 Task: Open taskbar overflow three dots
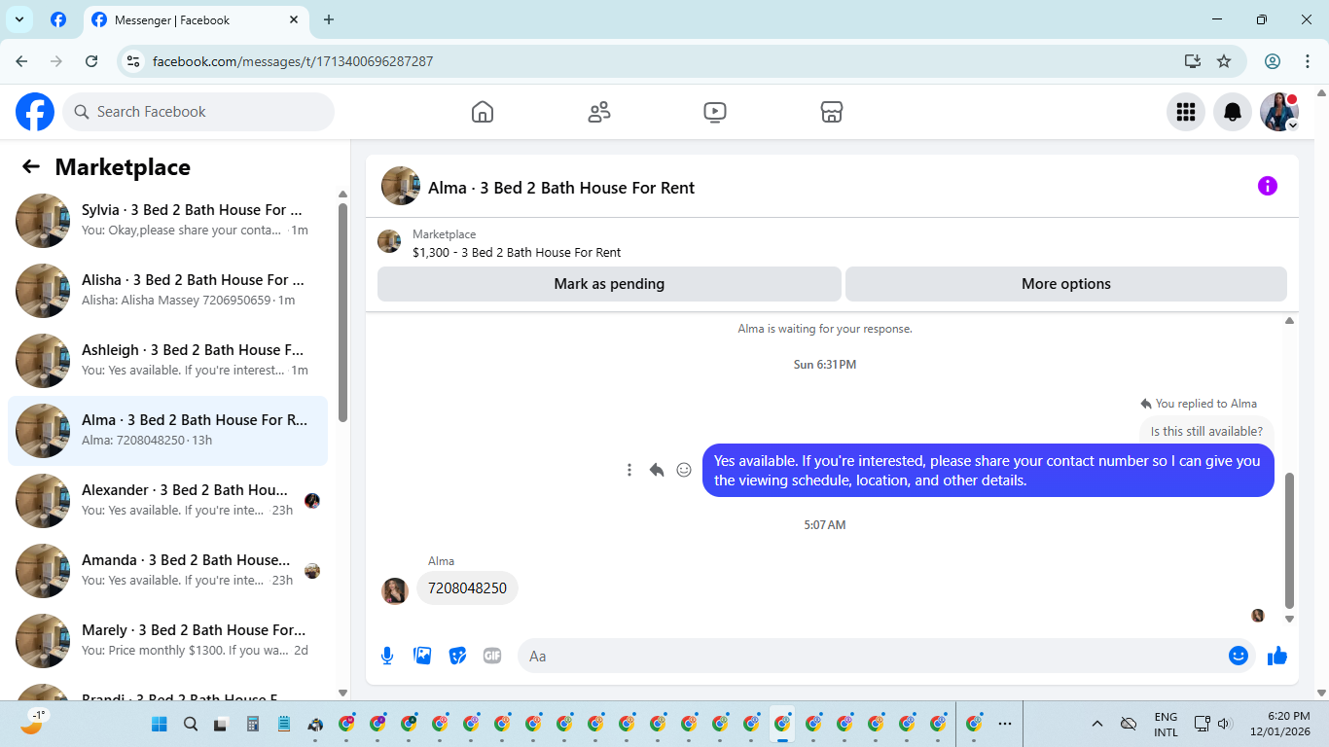(x=1005, y=724)
